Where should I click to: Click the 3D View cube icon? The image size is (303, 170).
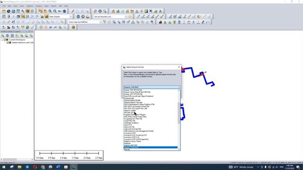pyautogui.click(x=18, y=17)
